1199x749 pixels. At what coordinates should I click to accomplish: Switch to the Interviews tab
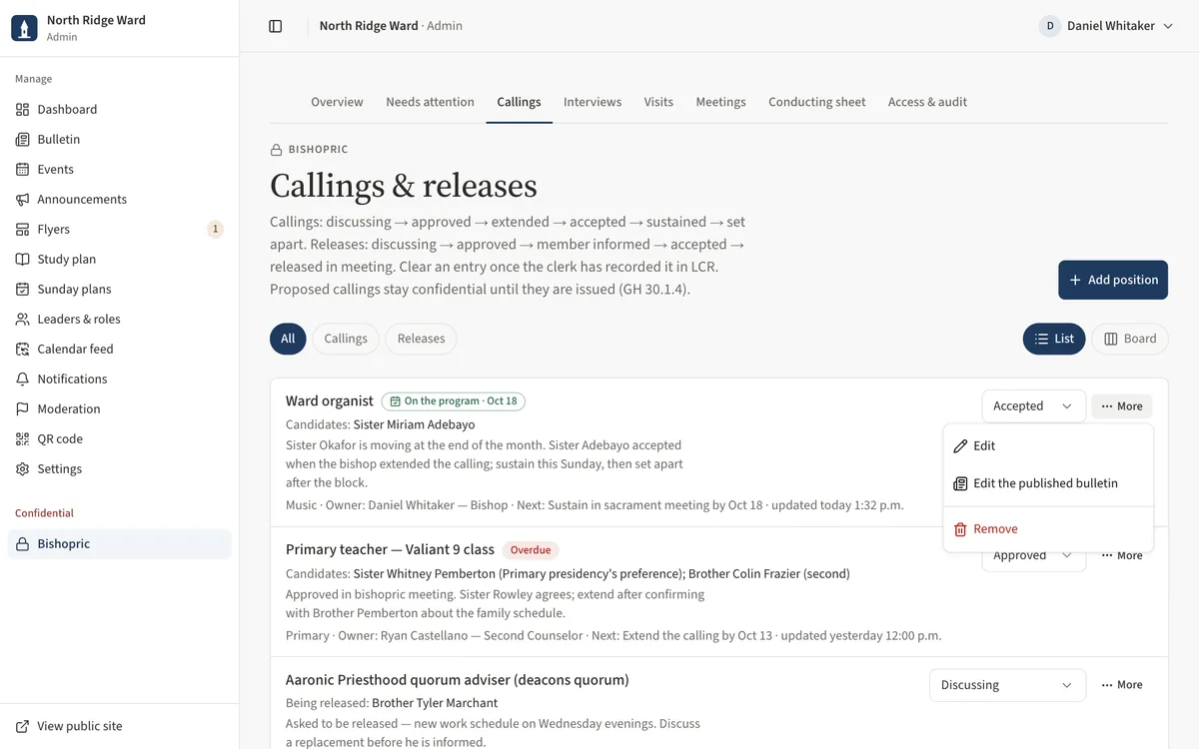(x=593, y=102)
